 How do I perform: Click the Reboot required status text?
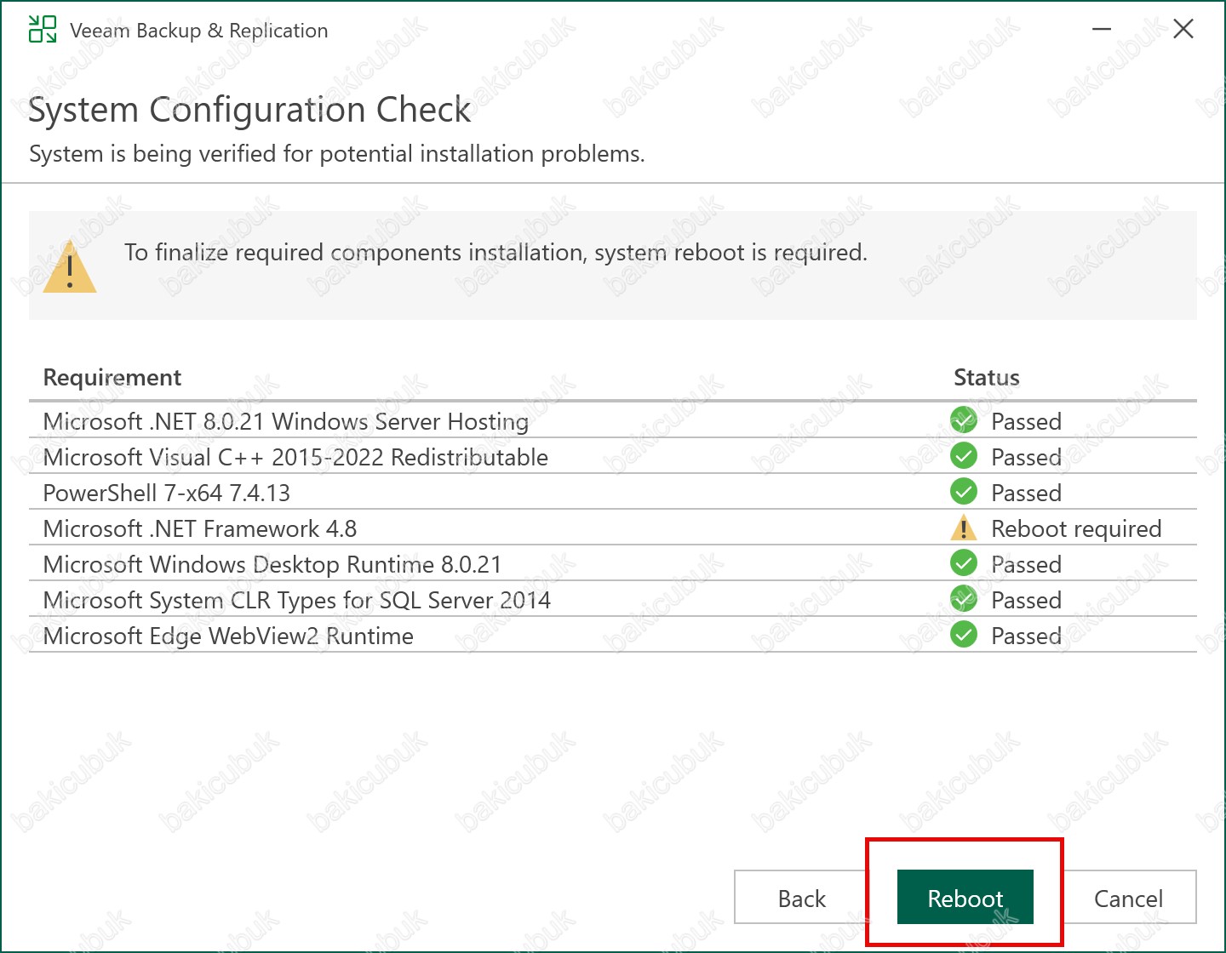[1076, 529]
